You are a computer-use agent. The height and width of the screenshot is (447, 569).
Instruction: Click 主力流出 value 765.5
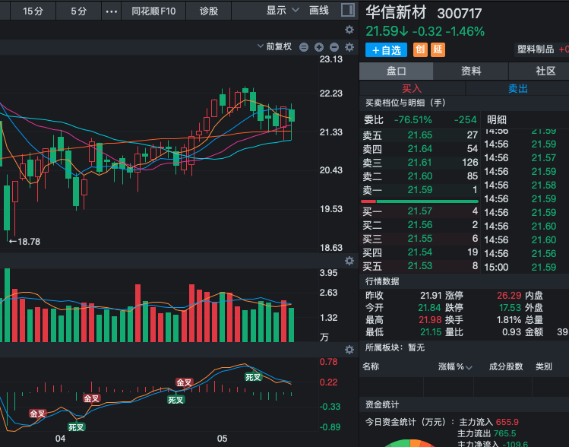pos(504,433)
